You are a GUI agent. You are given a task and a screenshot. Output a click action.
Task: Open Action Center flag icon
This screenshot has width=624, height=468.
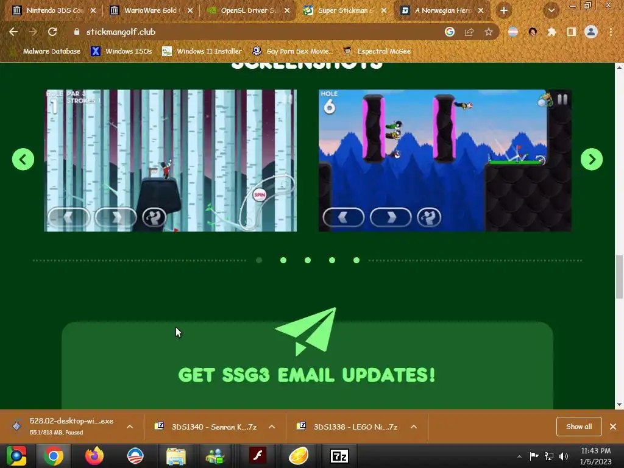pyautogui.click(x=534, y=456)
